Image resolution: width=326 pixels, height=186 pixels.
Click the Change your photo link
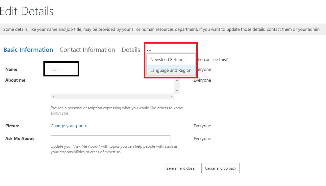point(69,126)
